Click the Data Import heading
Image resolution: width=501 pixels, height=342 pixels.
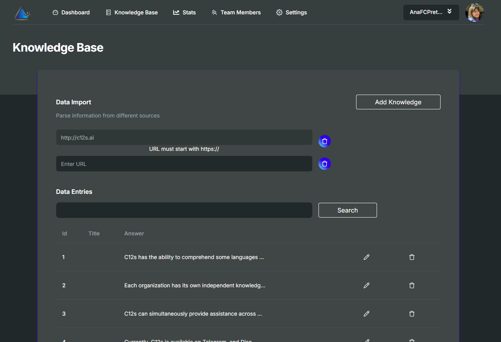pos(74,102)
